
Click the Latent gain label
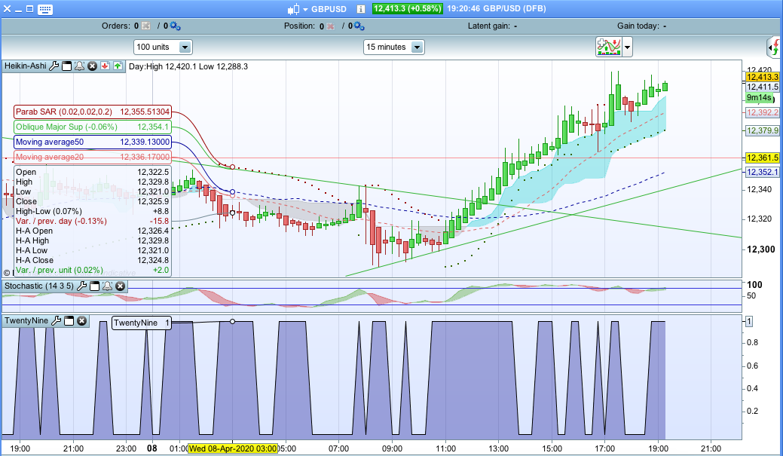point(489,26)
